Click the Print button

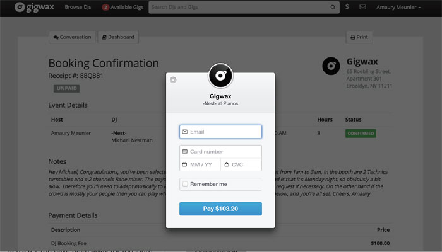coord(359,37)
